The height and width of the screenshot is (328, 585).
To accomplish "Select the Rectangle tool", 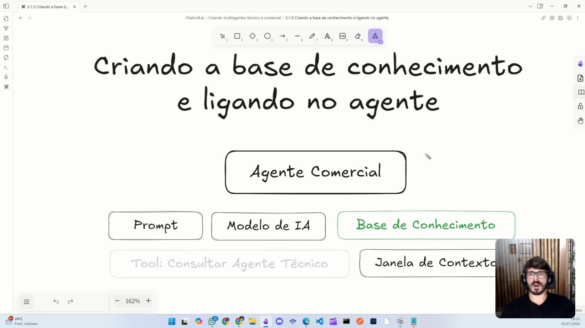I will tap(238, 36).
